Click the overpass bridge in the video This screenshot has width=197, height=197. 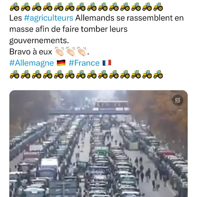89,112
